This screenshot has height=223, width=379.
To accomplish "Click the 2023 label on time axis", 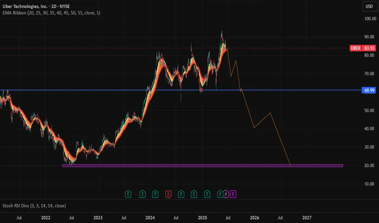I will (x=98, y=218).
